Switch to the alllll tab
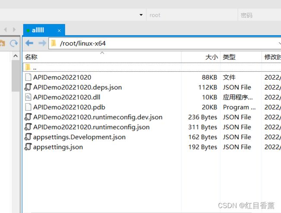 click(x=44, y=30)
